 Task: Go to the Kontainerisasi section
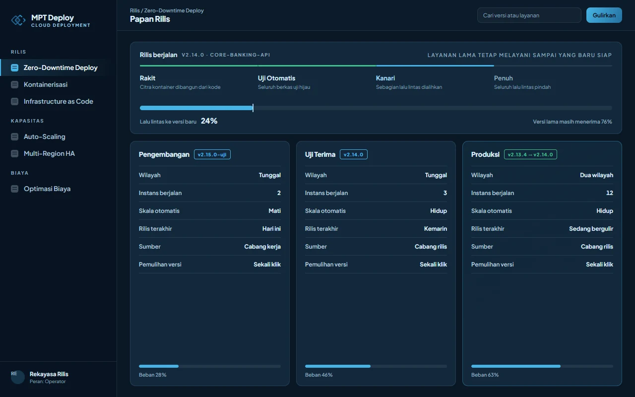[x=59, y=85]
